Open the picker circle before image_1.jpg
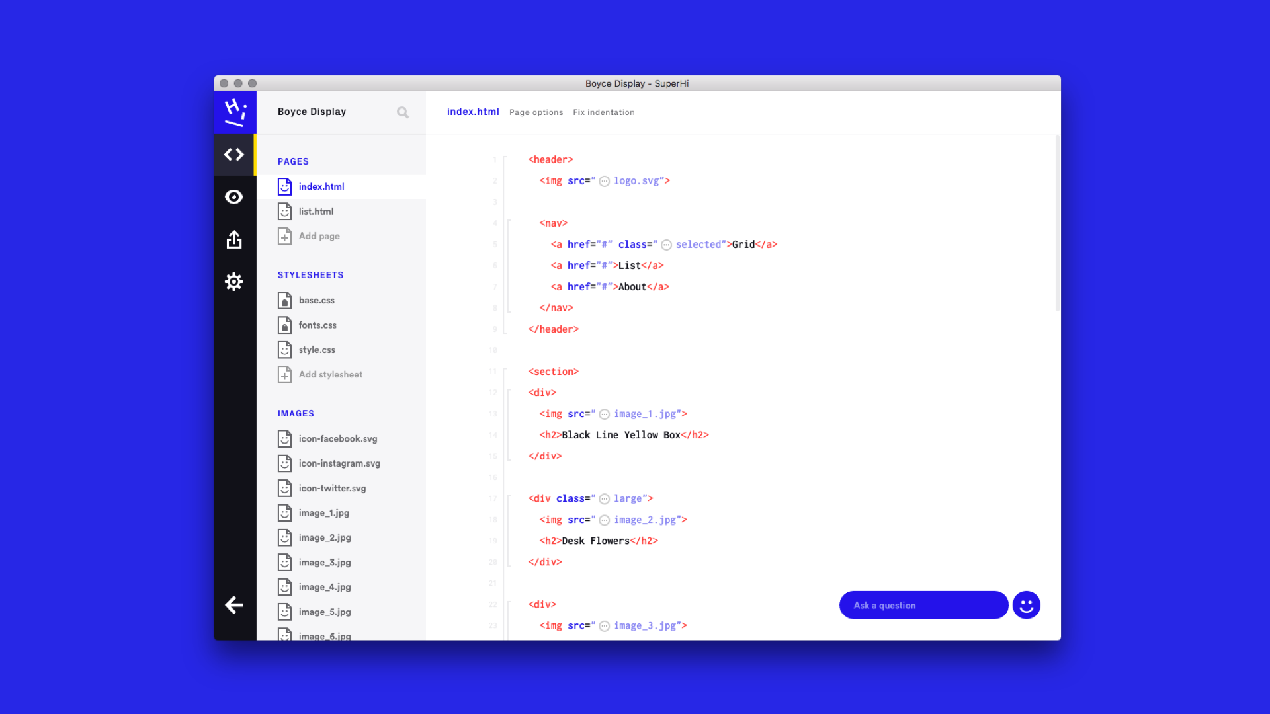The width and height of the screenshot is (1270, 714). [x=605, y=415]
